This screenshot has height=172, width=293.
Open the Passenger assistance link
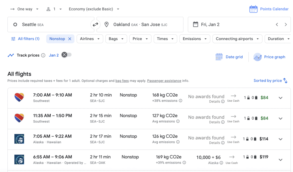pos(164,81)
